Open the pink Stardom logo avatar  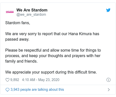click(10, 12)
